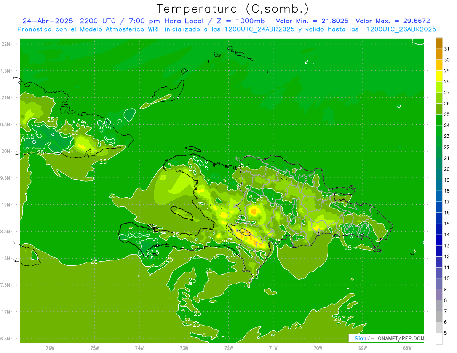This screenshot has height=353, width=457.
Task: Pick the orange swatch between 30 and 31
Action: coord(439,54)
